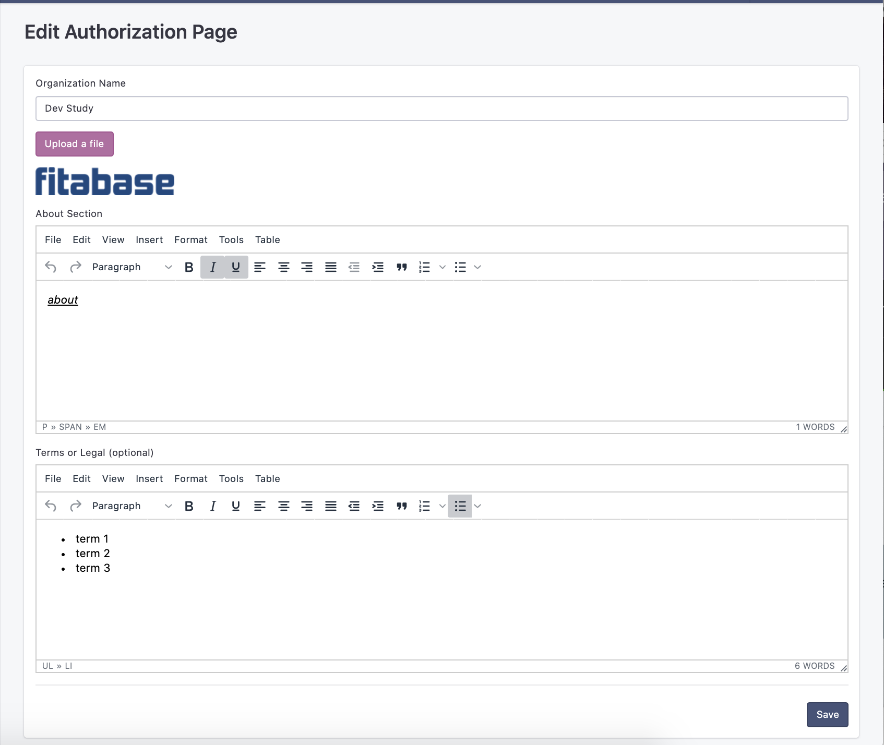Open Paragraph format dropdown in Terms or Legal
884x745 pixels.
(132, 506)
